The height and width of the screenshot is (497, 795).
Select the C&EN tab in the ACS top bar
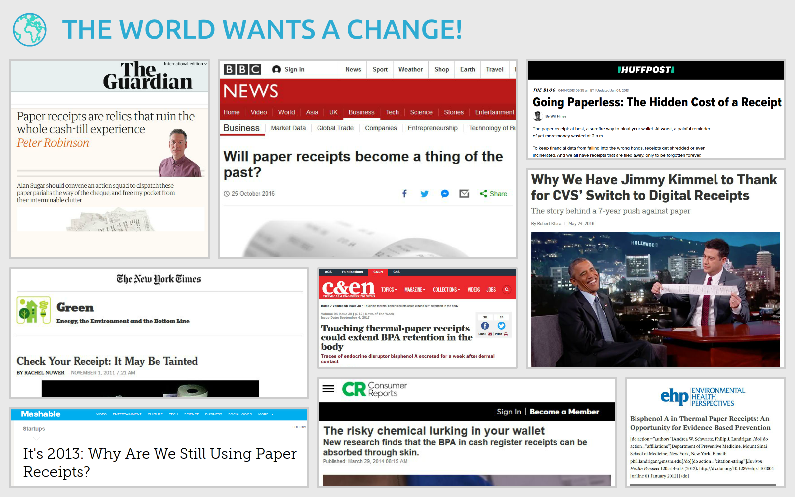[x=378, y=272]
